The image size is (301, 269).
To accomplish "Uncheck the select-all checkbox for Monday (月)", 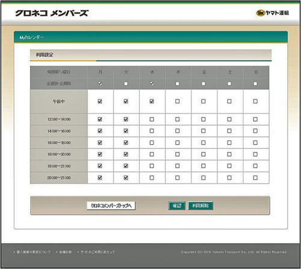I will 100,84.
